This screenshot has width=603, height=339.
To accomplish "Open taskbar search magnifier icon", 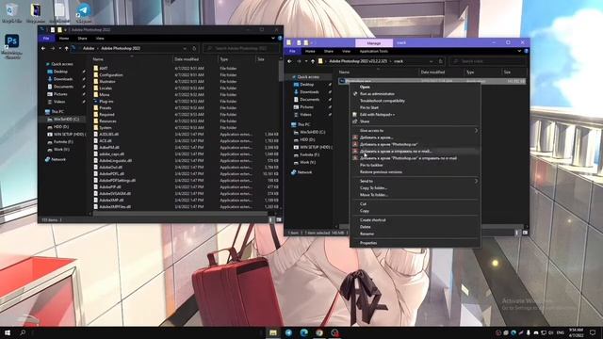I will [x=23, y=332].
